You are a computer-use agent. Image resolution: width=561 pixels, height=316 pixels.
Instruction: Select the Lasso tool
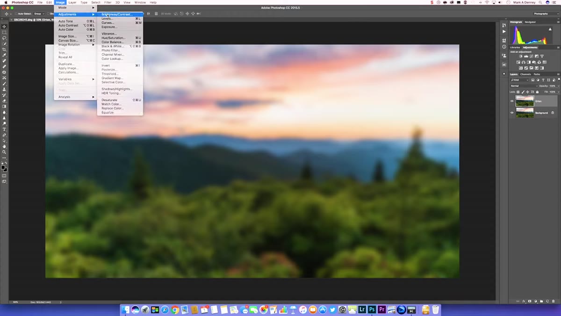click(x=4, y=38)
